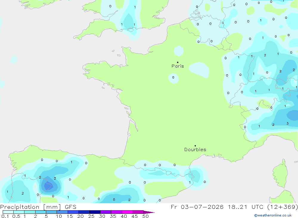The width and height of the screenshot is (298, 218).
Task: Select the 2–5 mm legend swatch
Action: click(x=41, y=212)
